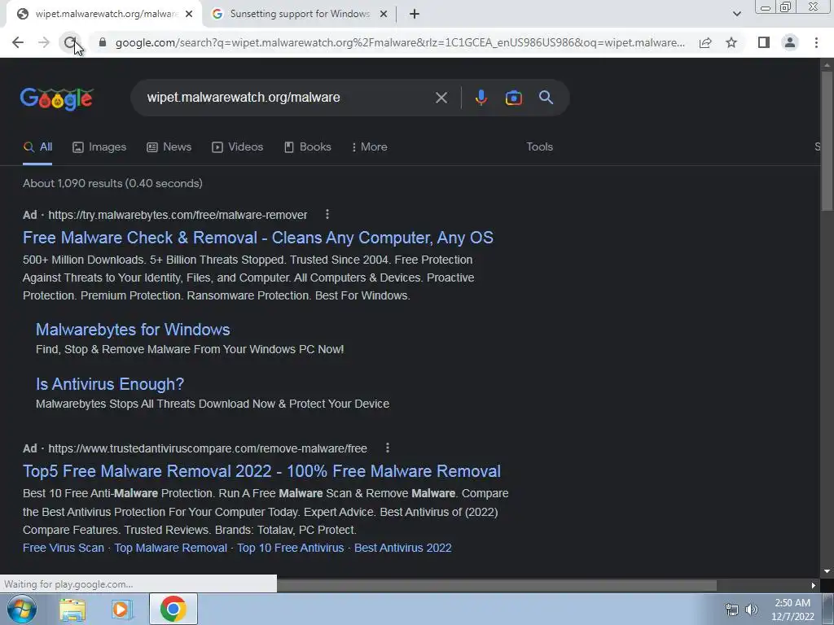The image size is (834, 625).
Task: Click the horizontal scrollbar right arrow
Action: coord(813,586)
